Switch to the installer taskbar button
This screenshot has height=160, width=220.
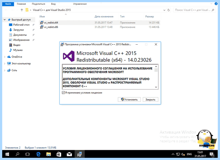tap(80, 154)
